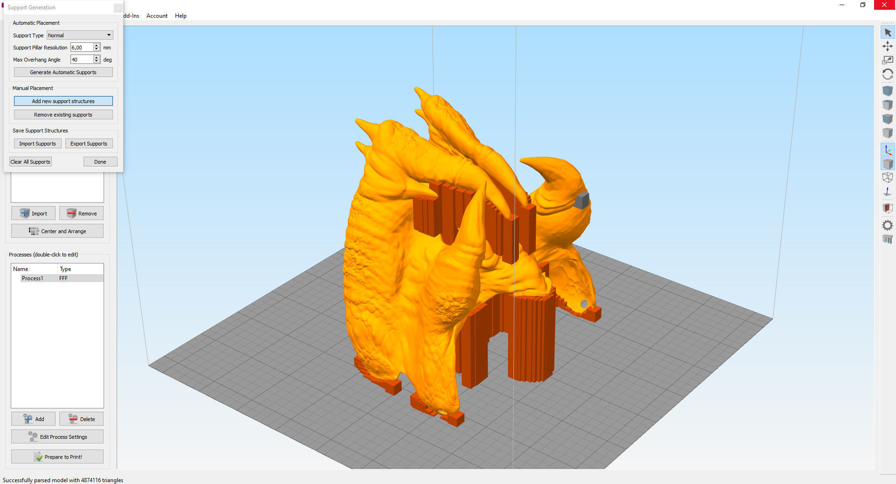Viewport: 896px width, 484px height.
Task: Open the Support Type dropdown
Action: (x=80, y=35)
